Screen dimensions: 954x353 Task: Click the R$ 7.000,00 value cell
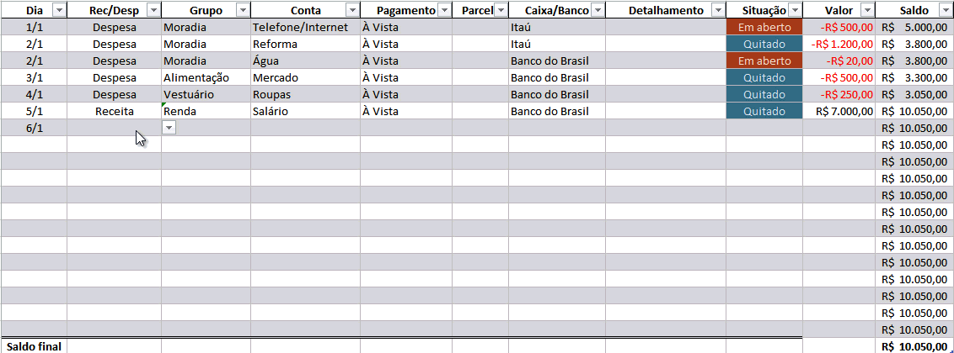pyautogui.click(x=839, y=111)
